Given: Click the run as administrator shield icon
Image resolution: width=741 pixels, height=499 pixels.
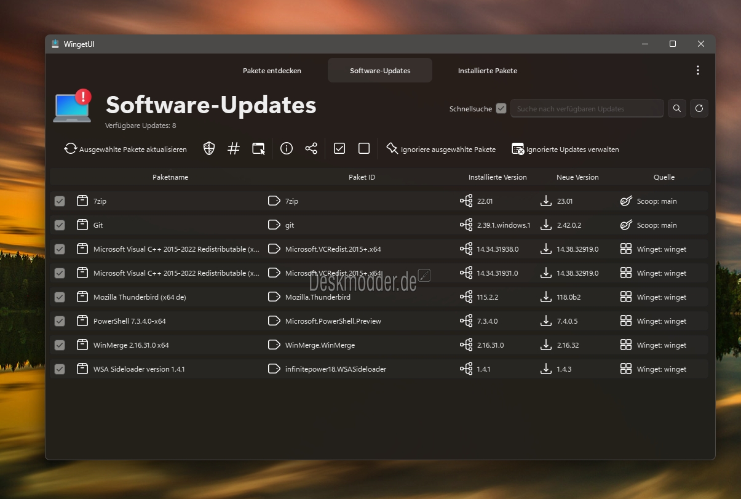Looking at the screenshot, I should click(209, 148).
